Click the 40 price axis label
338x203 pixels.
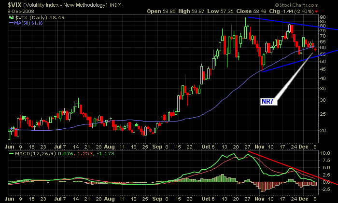(323, 79)
